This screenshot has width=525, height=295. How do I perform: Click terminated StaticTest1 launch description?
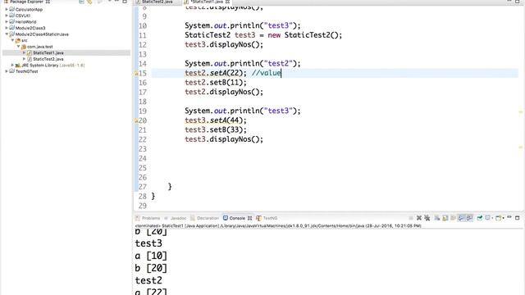[x=278, y=226]
